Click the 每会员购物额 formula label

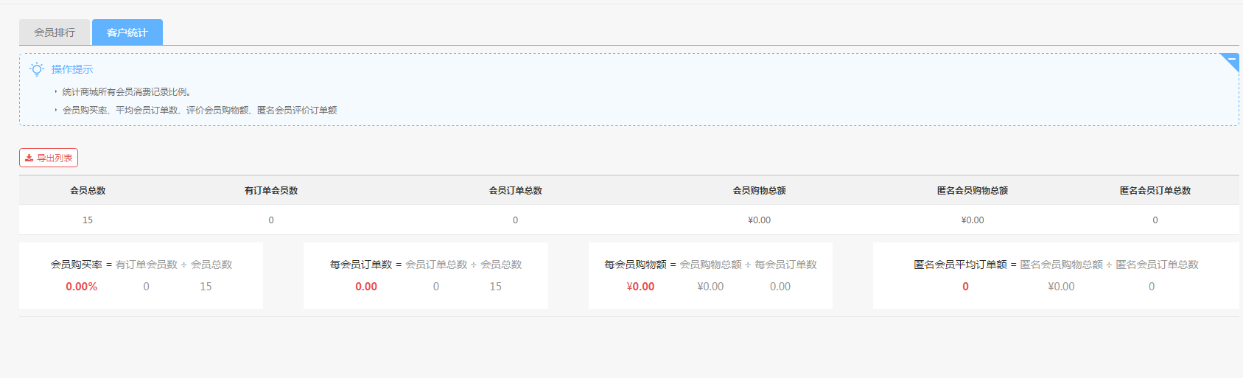[635, 265]
